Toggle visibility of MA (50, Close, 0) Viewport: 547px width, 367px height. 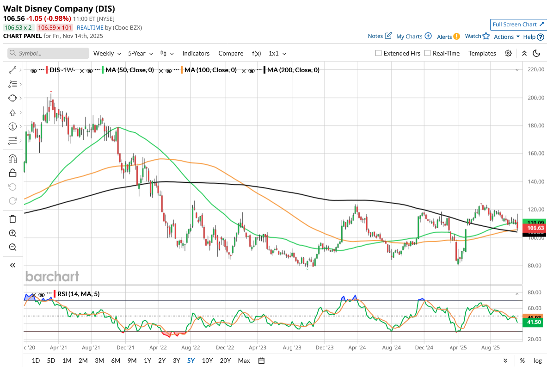[97, 70]
